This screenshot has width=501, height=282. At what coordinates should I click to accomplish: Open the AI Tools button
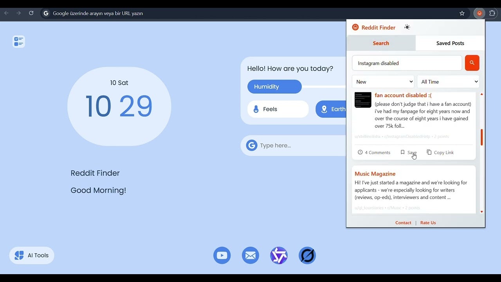[x=32, y=255]
